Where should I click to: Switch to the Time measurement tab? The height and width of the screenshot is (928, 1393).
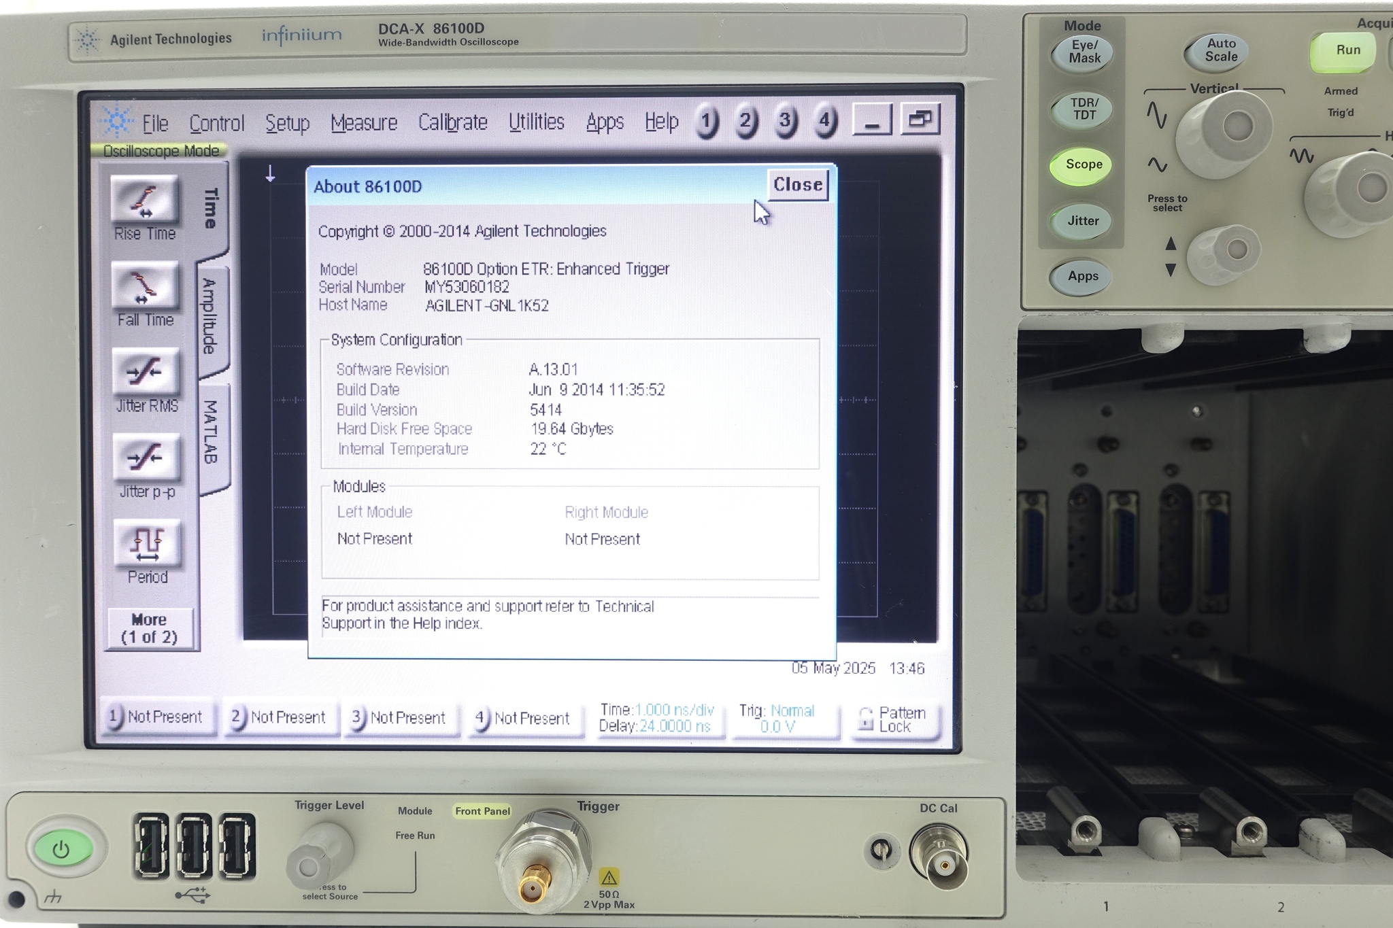click(211, 209)
